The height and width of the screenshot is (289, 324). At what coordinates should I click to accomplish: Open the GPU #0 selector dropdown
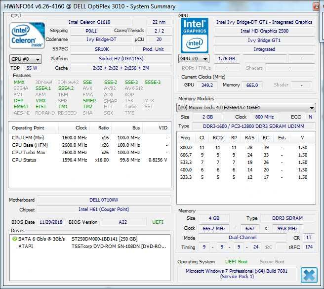pyautogui.click(x=194, y=59)
